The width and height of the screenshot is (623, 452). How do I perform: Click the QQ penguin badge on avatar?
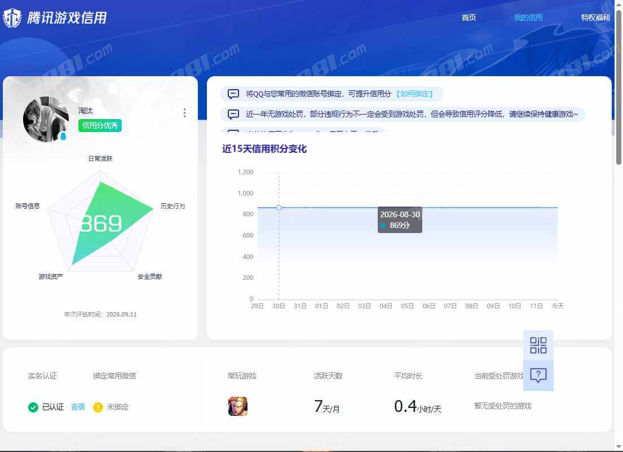(x=63, y=137)
